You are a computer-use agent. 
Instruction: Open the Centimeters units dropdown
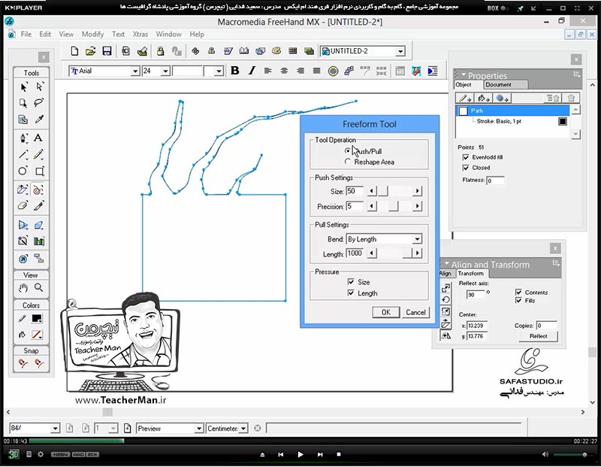point(243,428)
